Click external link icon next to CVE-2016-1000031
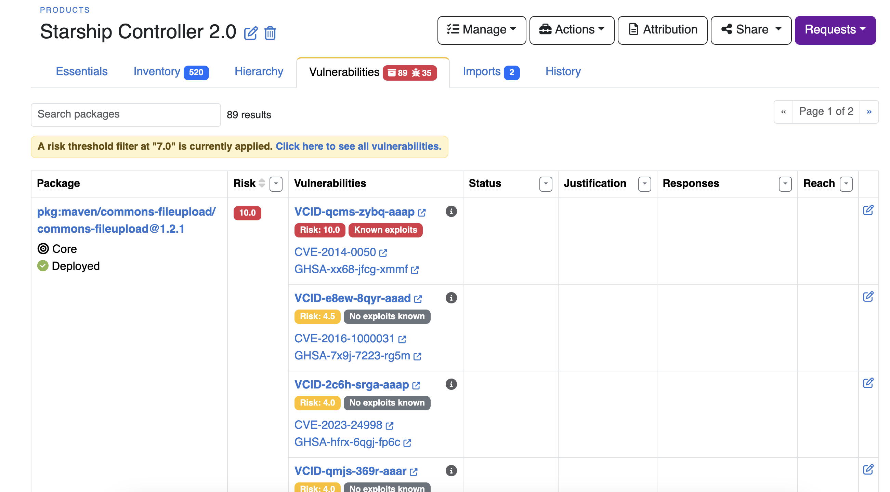This screenshot has height=492, width=890. pyautogui.click(x=402, y=339)
